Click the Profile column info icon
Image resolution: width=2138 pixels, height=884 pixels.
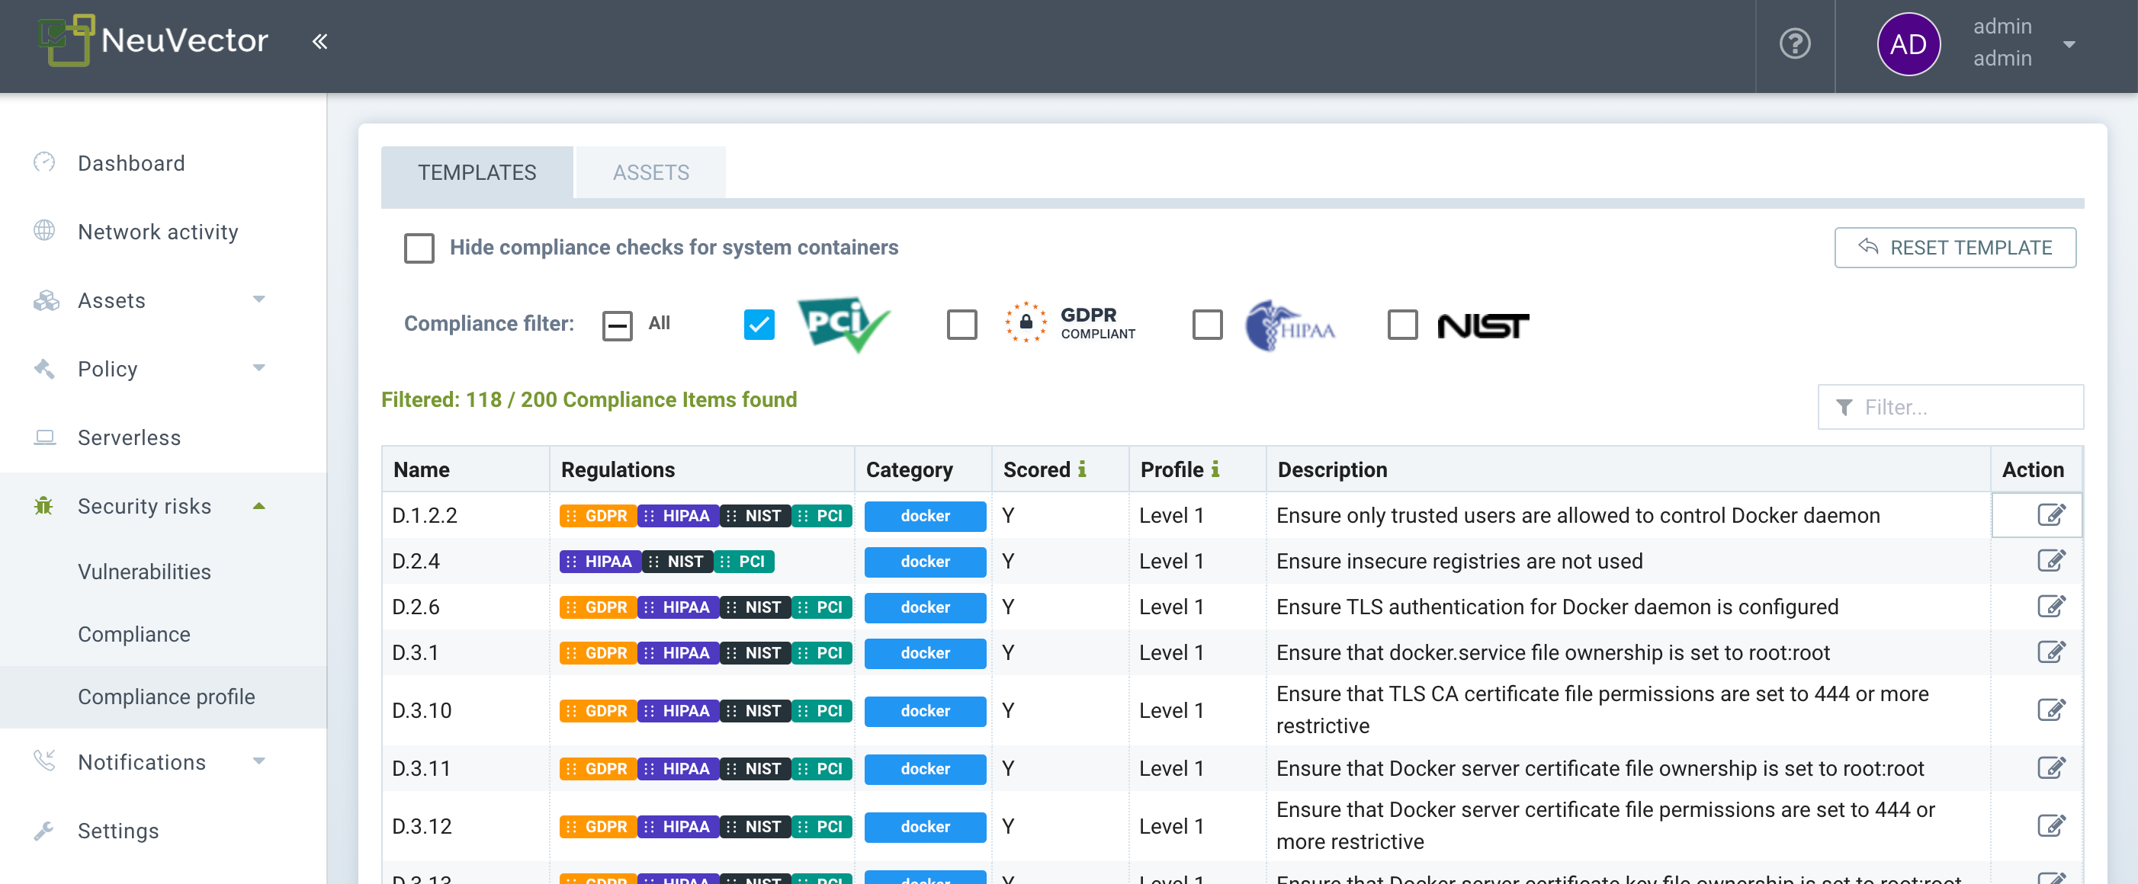(1215, 469)
